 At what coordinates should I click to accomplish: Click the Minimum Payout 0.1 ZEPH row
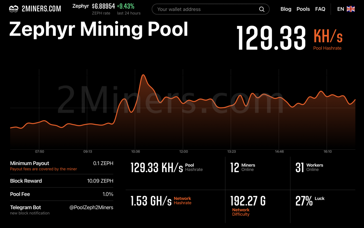point(61,165)
